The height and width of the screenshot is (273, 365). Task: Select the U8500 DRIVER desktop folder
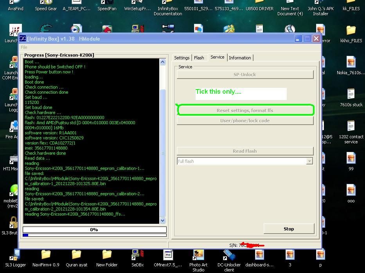click(x=259, y=6)
